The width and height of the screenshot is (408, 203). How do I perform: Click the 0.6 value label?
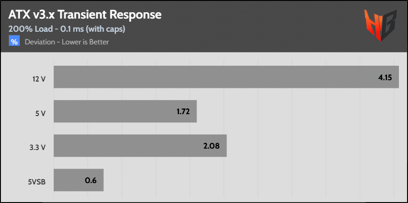(x=91, y=180)
